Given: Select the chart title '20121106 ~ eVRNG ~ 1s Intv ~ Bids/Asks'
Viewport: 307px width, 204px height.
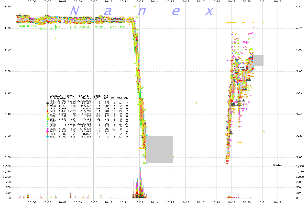Looking at the screenshot, I should 79,96.
